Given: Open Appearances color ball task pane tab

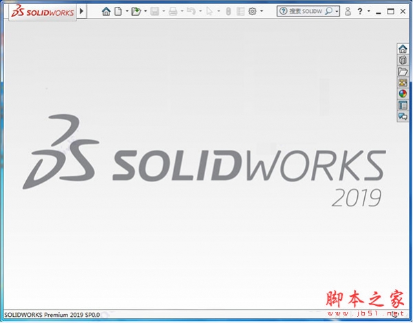Looking at the screenshot, I should tap(403, 94).
